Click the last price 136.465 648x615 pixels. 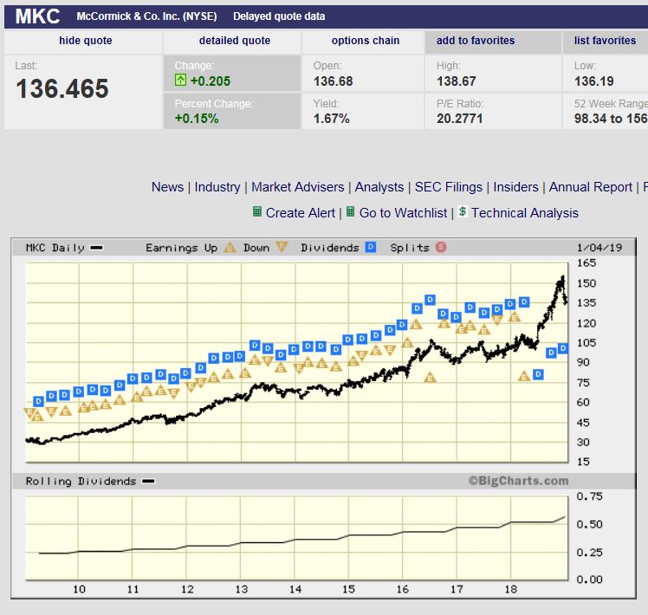point(62,89)
